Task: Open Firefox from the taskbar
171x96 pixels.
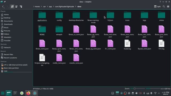Action: click(x=28, y=93)
